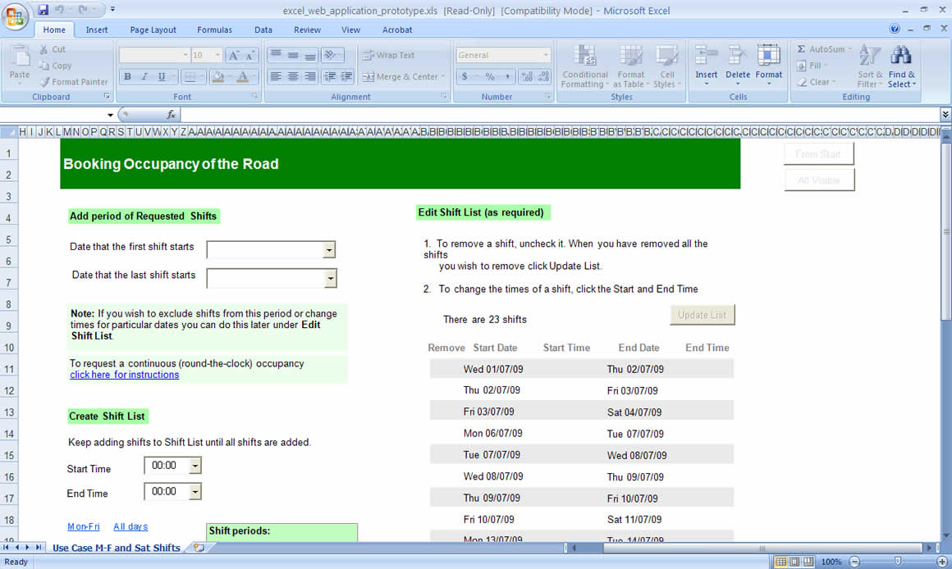Click the Name Box input field

click(53, 115)
